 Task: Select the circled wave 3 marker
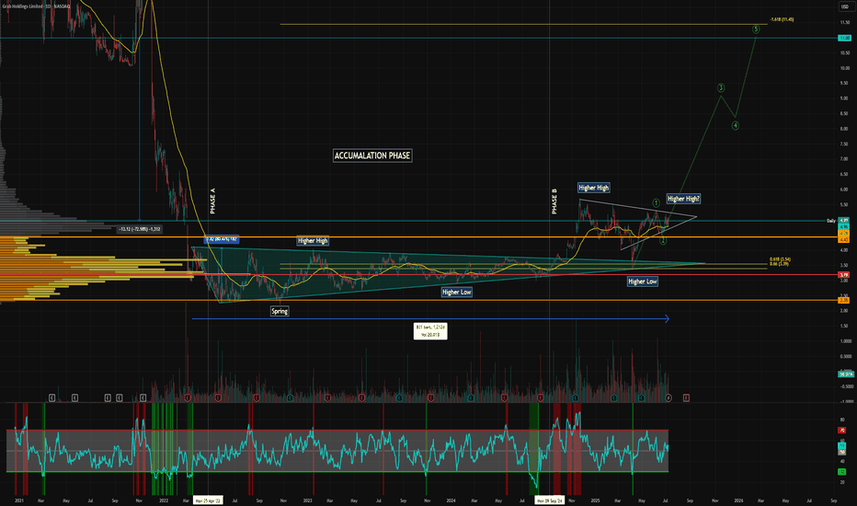tap(721, 87)
